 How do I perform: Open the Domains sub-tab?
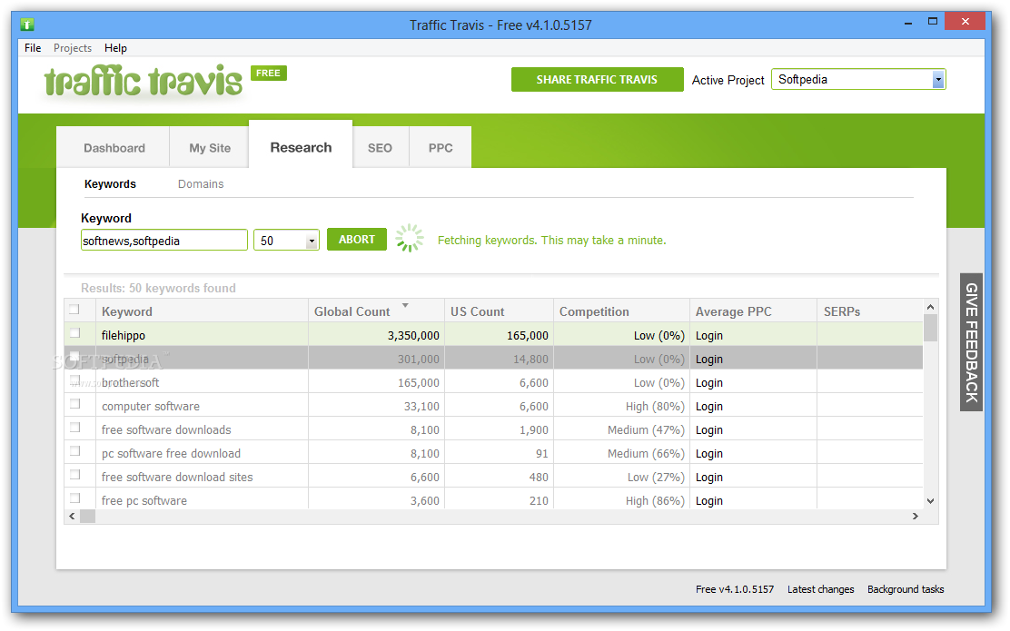(x=201, y=184)
